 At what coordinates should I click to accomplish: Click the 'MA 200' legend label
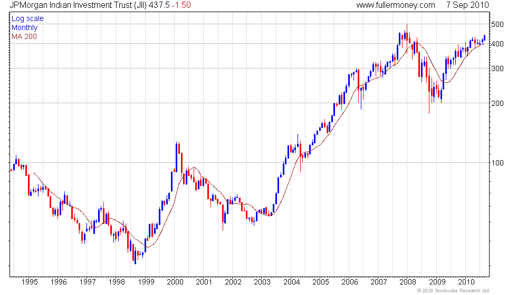(24, 36)
